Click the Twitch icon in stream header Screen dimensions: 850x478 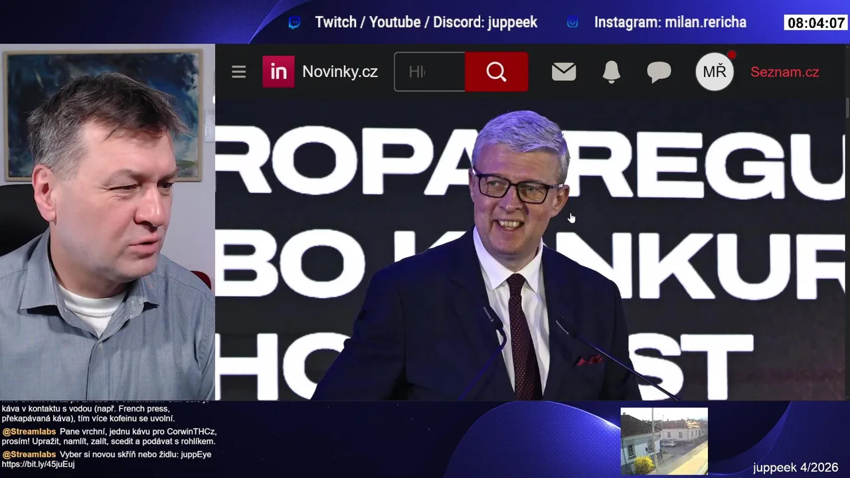(294, 23)
